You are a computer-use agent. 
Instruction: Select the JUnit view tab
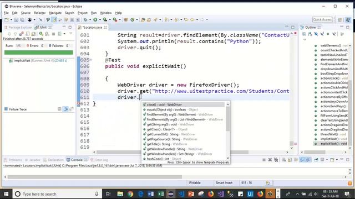43,27
